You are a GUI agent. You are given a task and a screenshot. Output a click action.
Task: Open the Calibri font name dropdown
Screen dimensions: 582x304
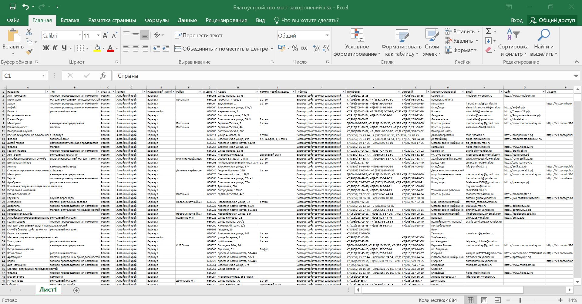point(80,35)
